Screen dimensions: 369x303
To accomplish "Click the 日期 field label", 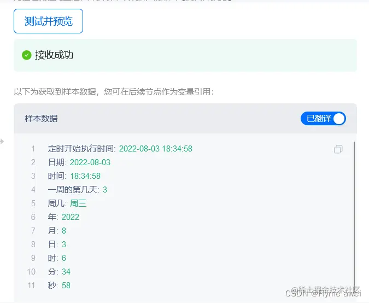I will [56, 162].
